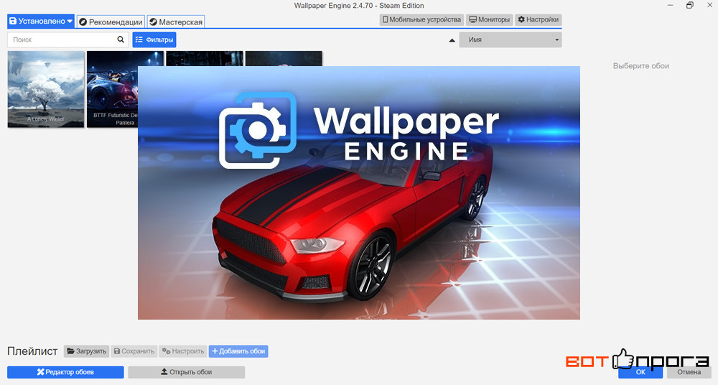The image size is (718, 385).
Task: Open the Фильтры panel
Action: (154, 40)
